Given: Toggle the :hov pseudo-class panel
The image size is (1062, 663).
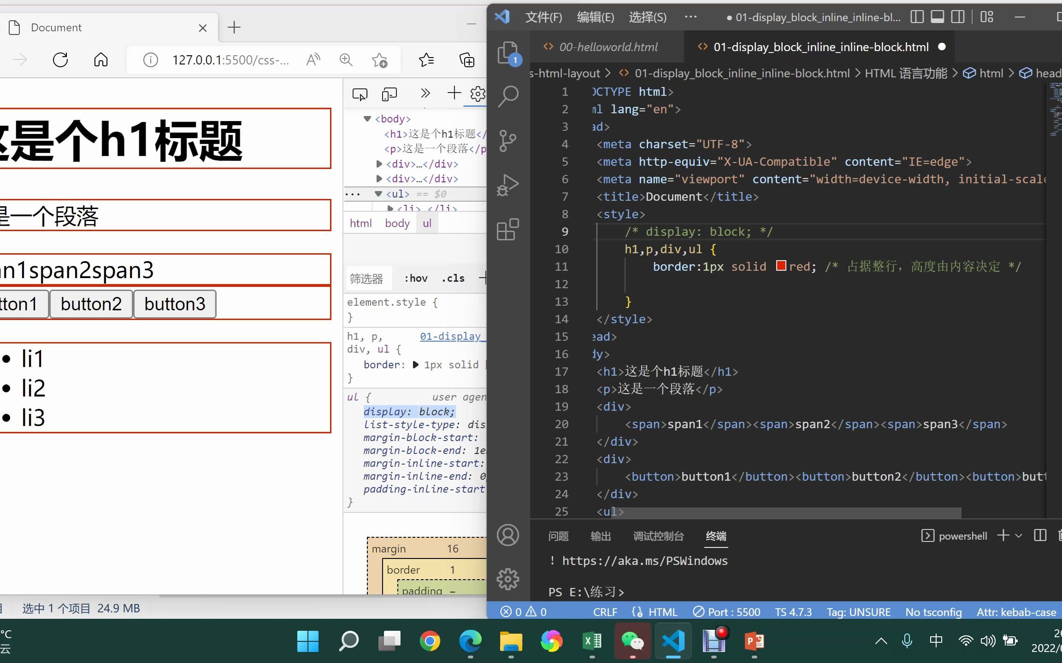Looking at the screenshot, I should coord(415,278).
